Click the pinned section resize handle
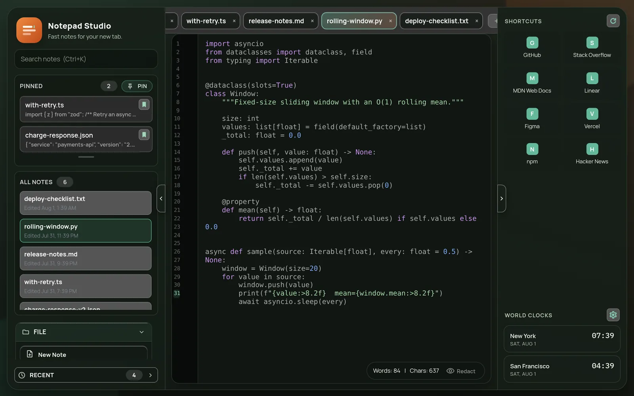The width and height of the screenshot is (634, 396). pos(86,157)
